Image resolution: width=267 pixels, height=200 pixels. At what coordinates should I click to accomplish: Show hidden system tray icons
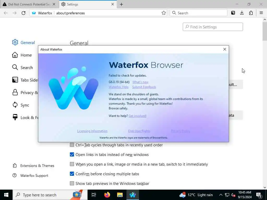pyautogui.click(x=221, y=195)
